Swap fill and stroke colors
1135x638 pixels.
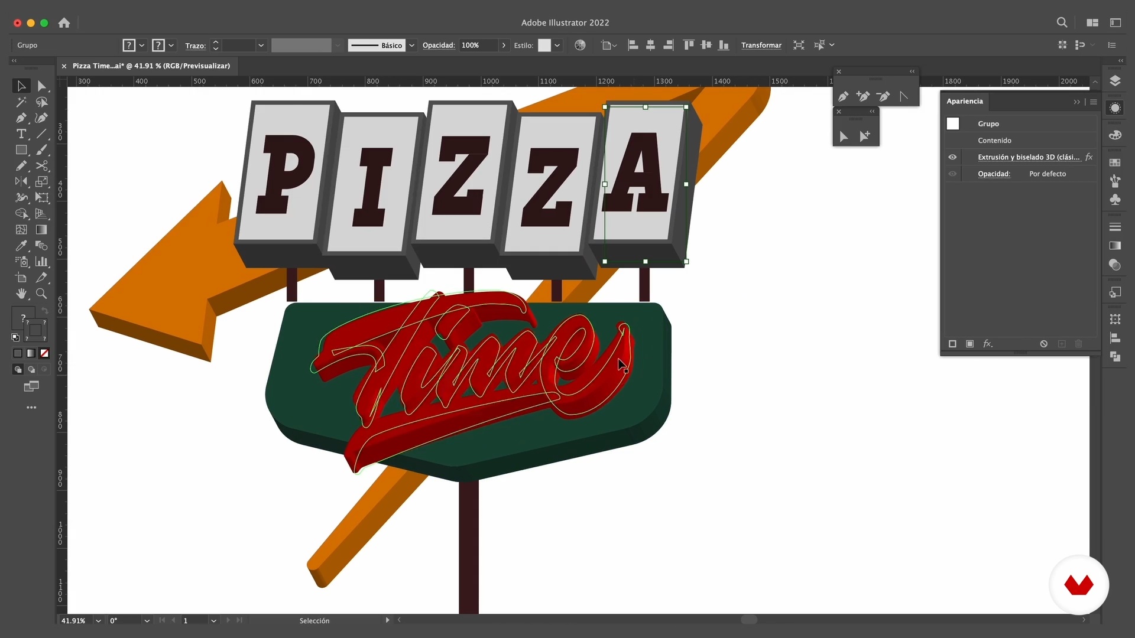[44, 311]
